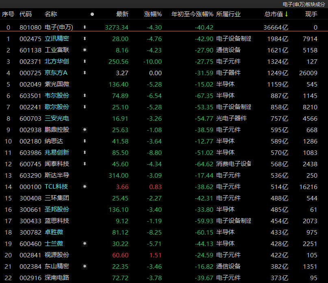The image size is (328, 283).
Task: Open stock 深南电路
Action: pyautogui.click(x=56, y=278)
